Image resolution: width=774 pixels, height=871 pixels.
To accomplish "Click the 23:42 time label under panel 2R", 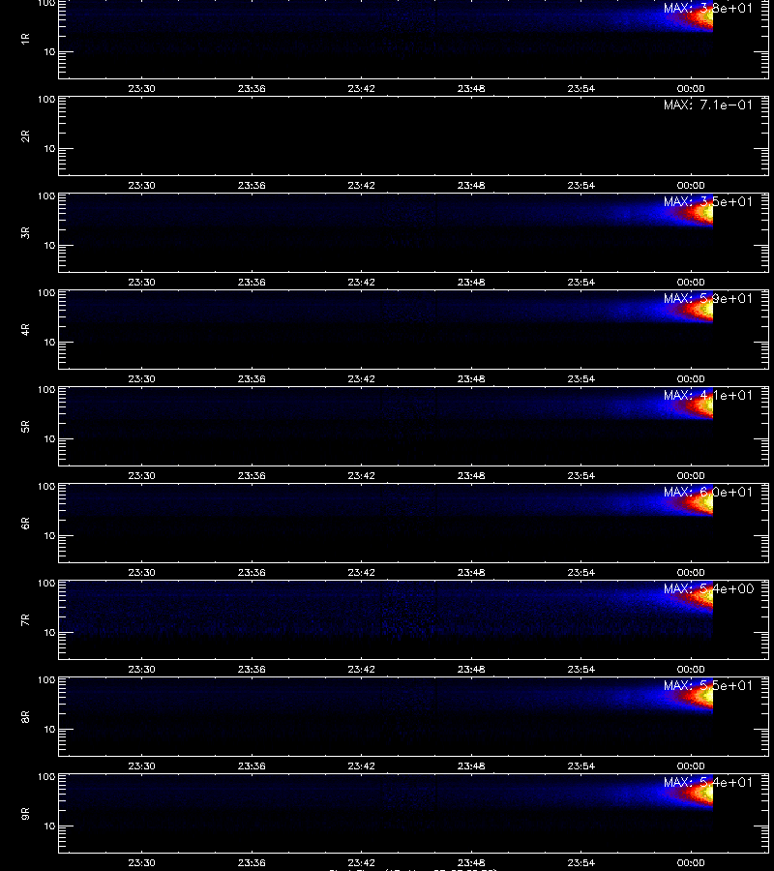I will (x=362, y=186).
